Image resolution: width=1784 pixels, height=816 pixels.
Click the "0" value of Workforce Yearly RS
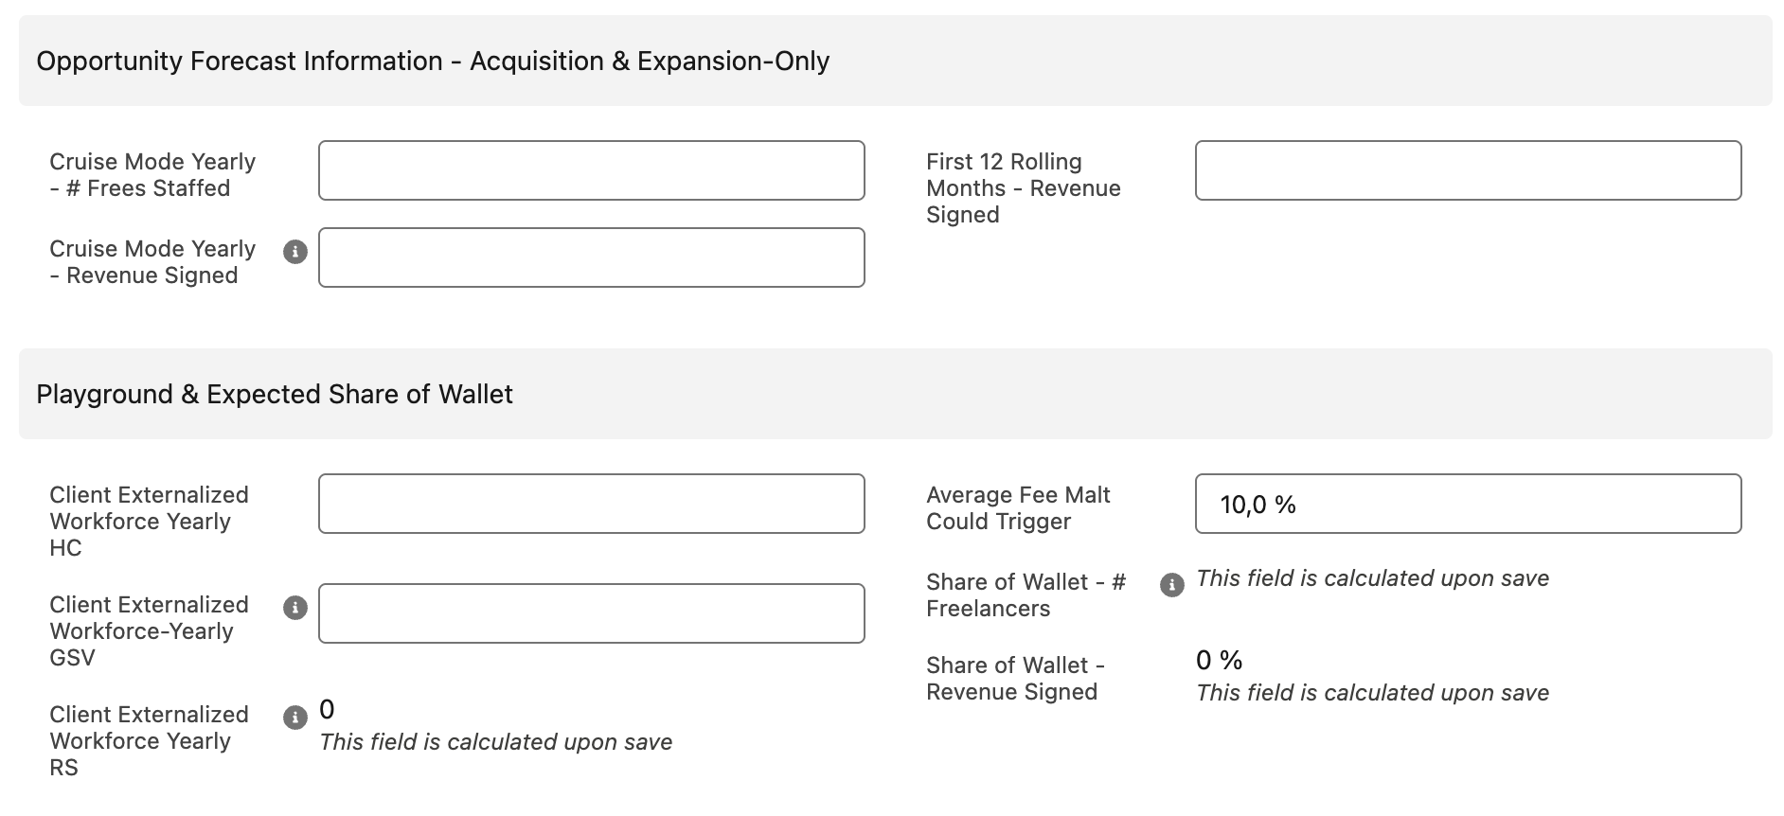pyautogui.click(x=327, y=709)
